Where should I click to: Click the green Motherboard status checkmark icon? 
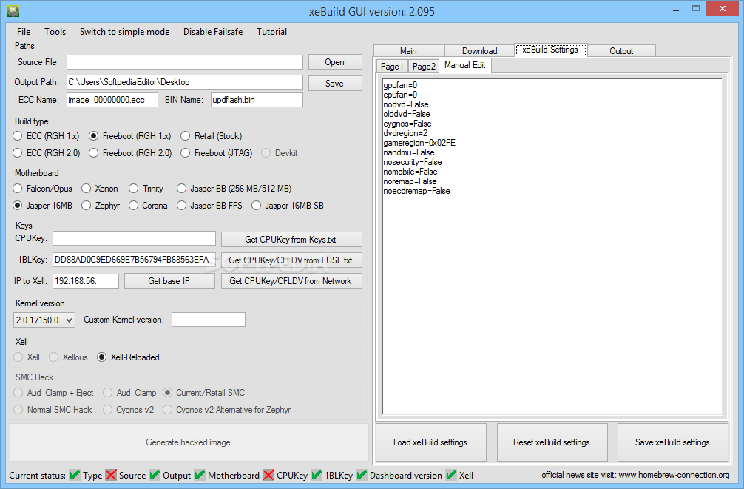200,475
